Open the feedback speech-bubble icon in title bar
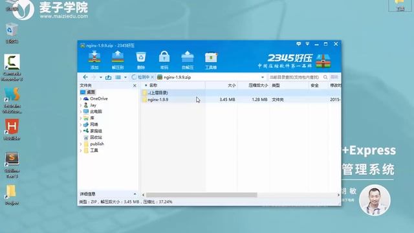 pyautogui.click(x=299, y=44)
